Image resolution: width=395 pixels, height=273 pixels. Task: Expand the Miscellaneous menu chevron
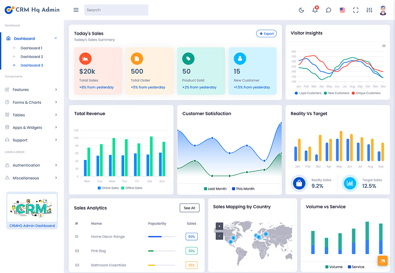tap(56, 177)
